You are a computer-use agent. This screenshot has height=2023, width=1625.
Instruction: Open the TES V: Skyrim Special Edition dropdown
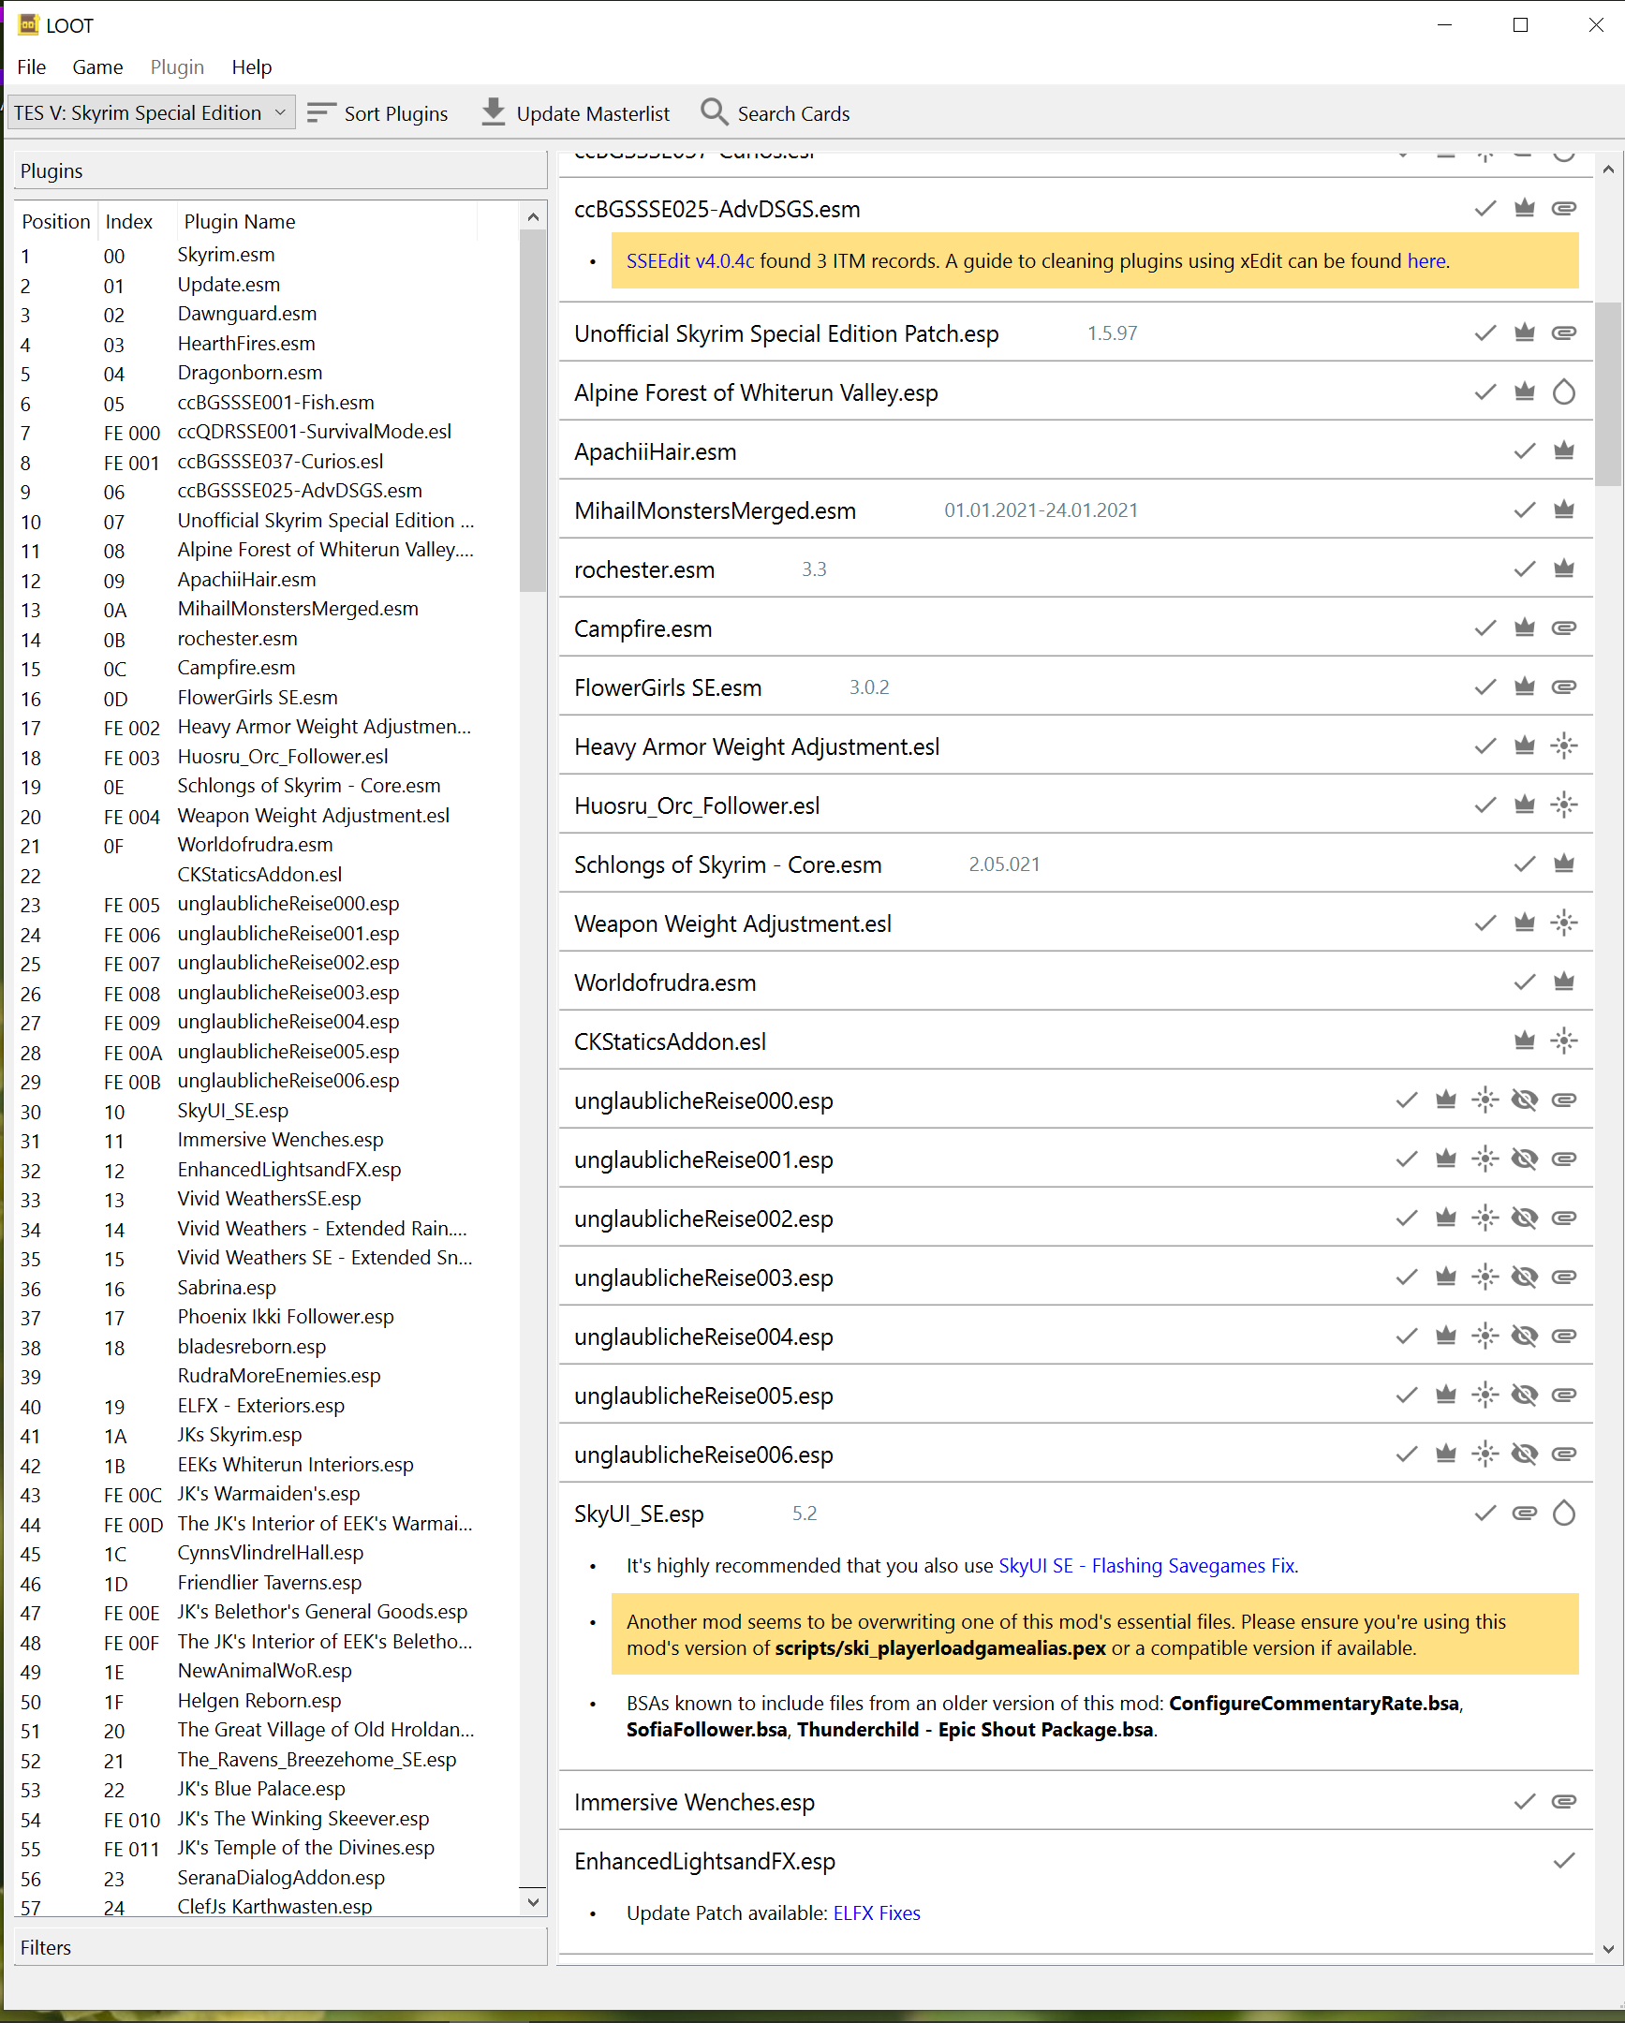pos(151,112)
